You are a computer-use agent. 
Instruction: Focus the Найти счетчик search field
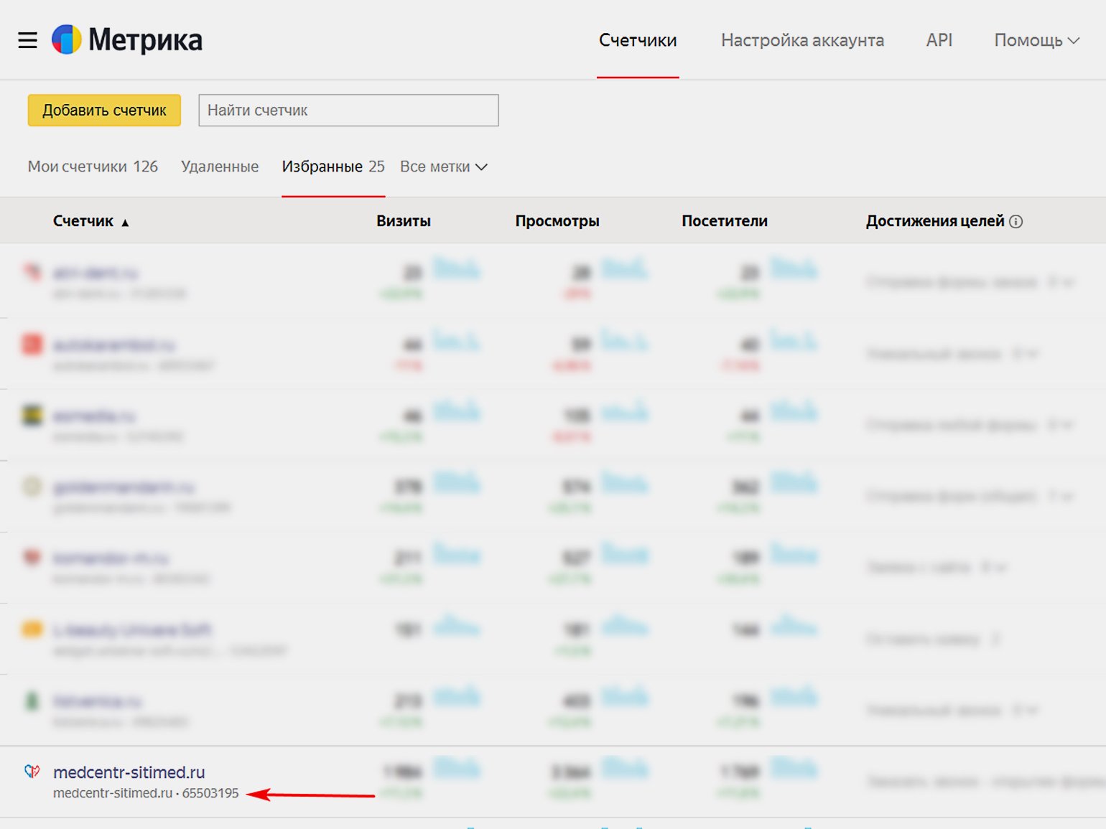pyautogui.click(x=348, y=111)
